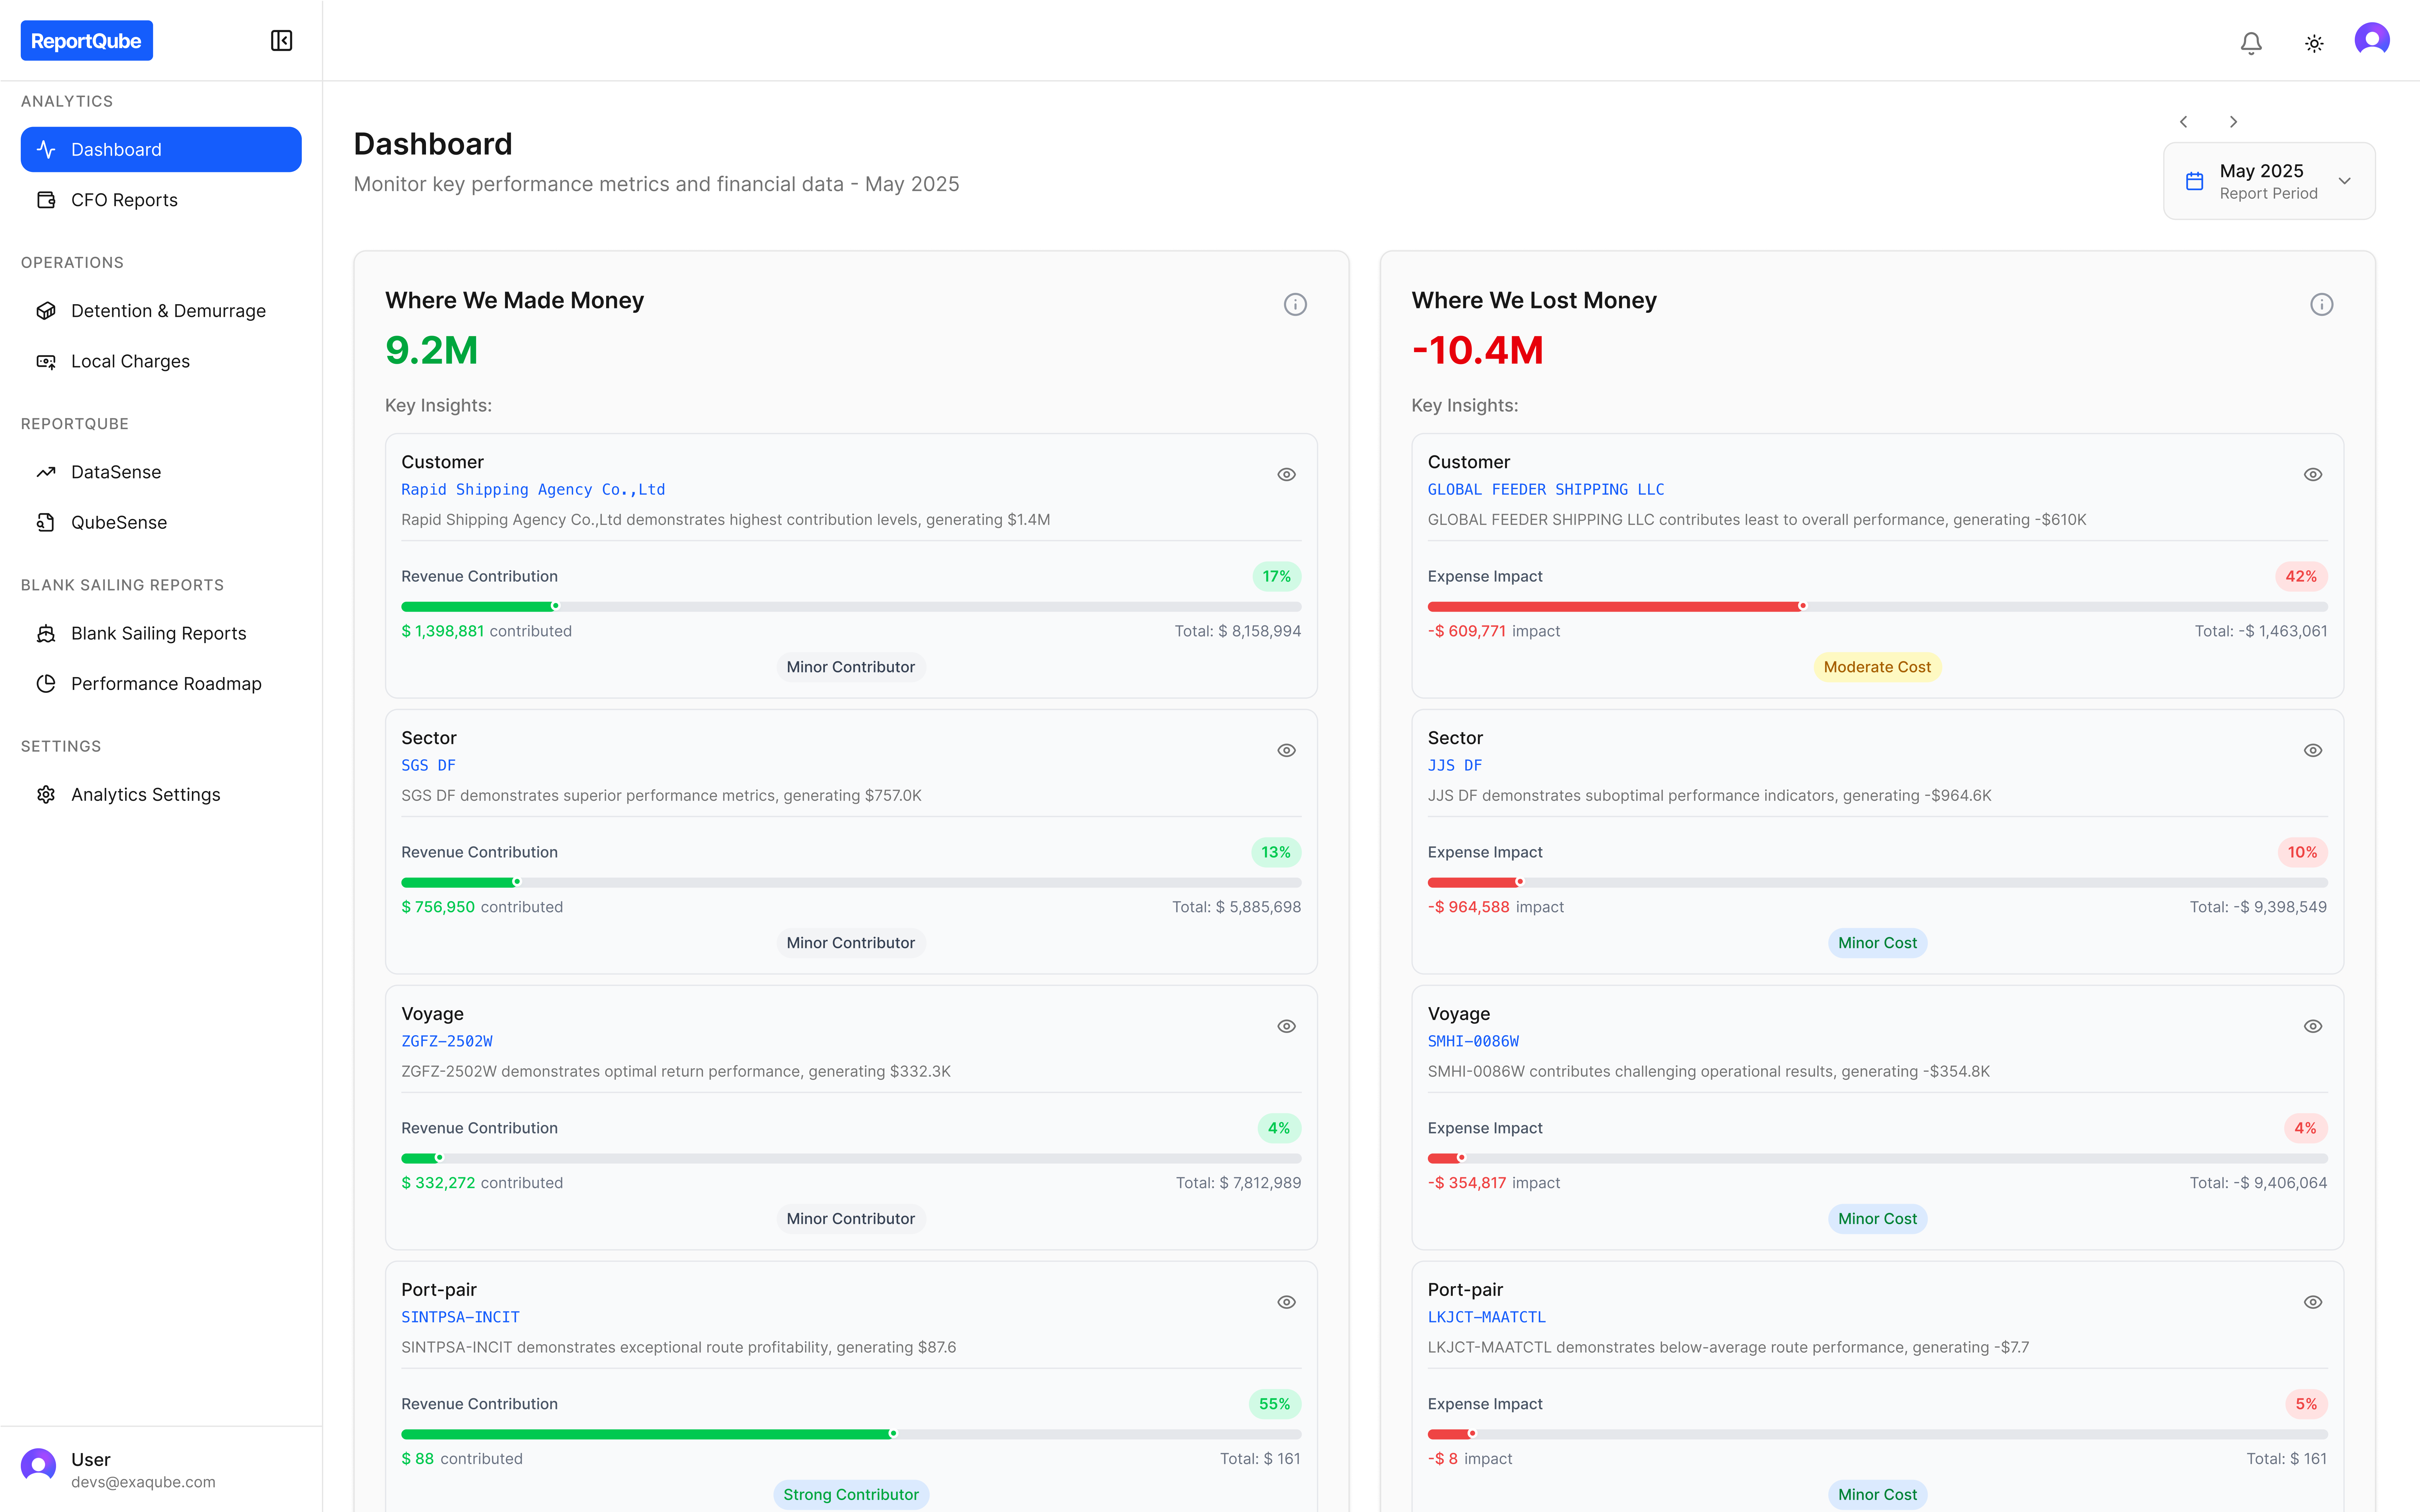The width and height of the screenshot is (2420, 1512).
Task: Navigate to QubeSense
Action: 161,522
